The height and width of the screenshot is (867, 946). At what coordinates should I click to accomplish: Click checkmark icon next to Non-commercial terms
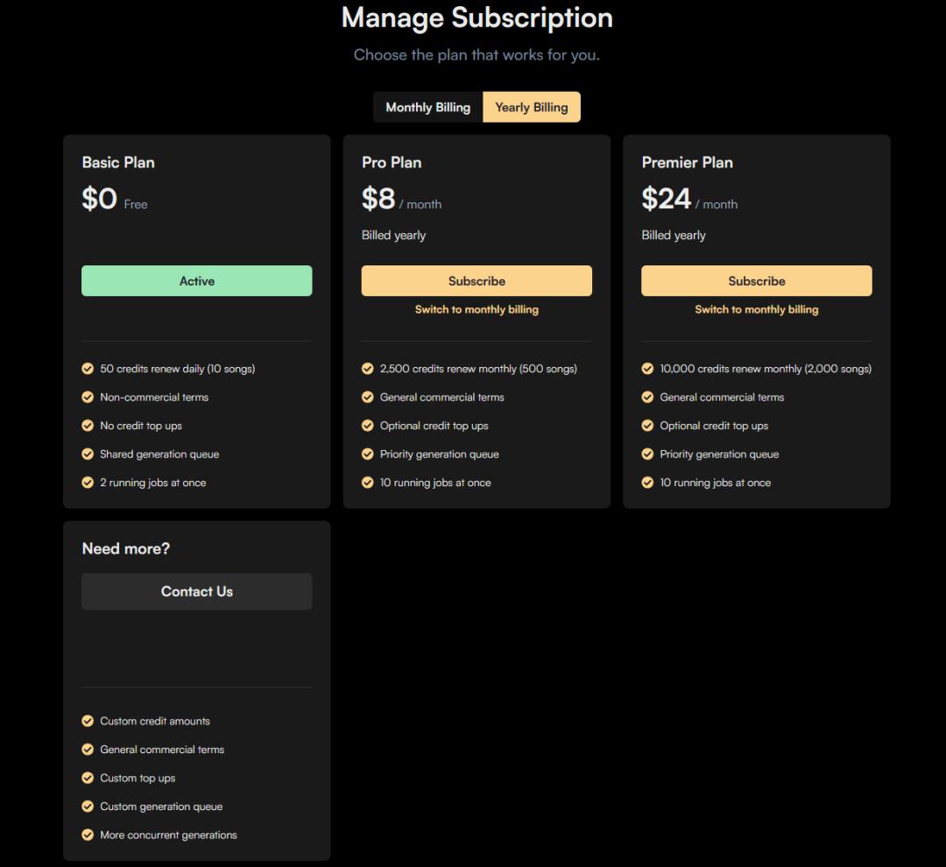[88, 397]
